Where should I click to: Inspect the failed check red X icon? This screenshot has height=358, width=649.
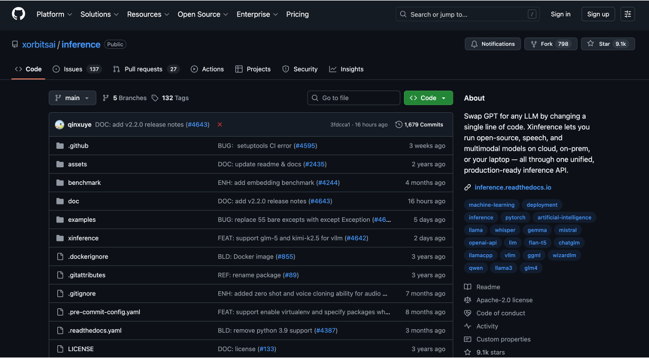click(x=220, y=124)
